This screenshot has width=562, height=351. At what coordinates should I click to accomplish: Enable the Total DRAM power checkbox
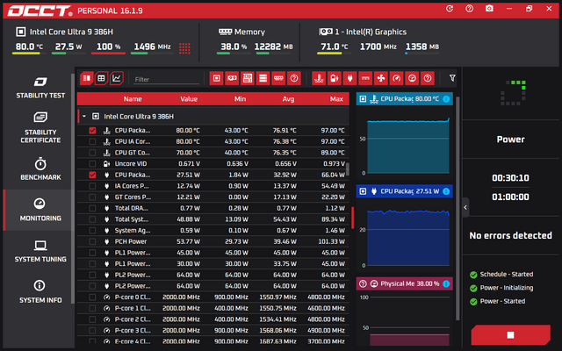tap(92, 208)
